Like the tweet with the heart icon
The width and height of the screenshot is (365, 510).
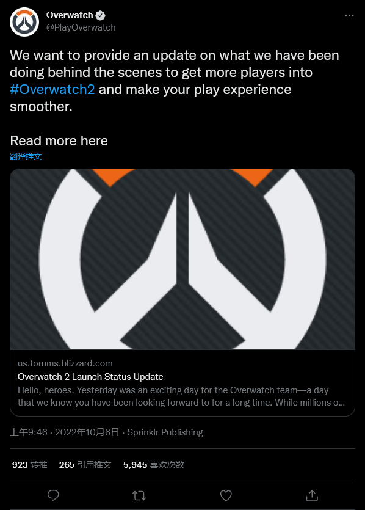(x=226, y=495)
